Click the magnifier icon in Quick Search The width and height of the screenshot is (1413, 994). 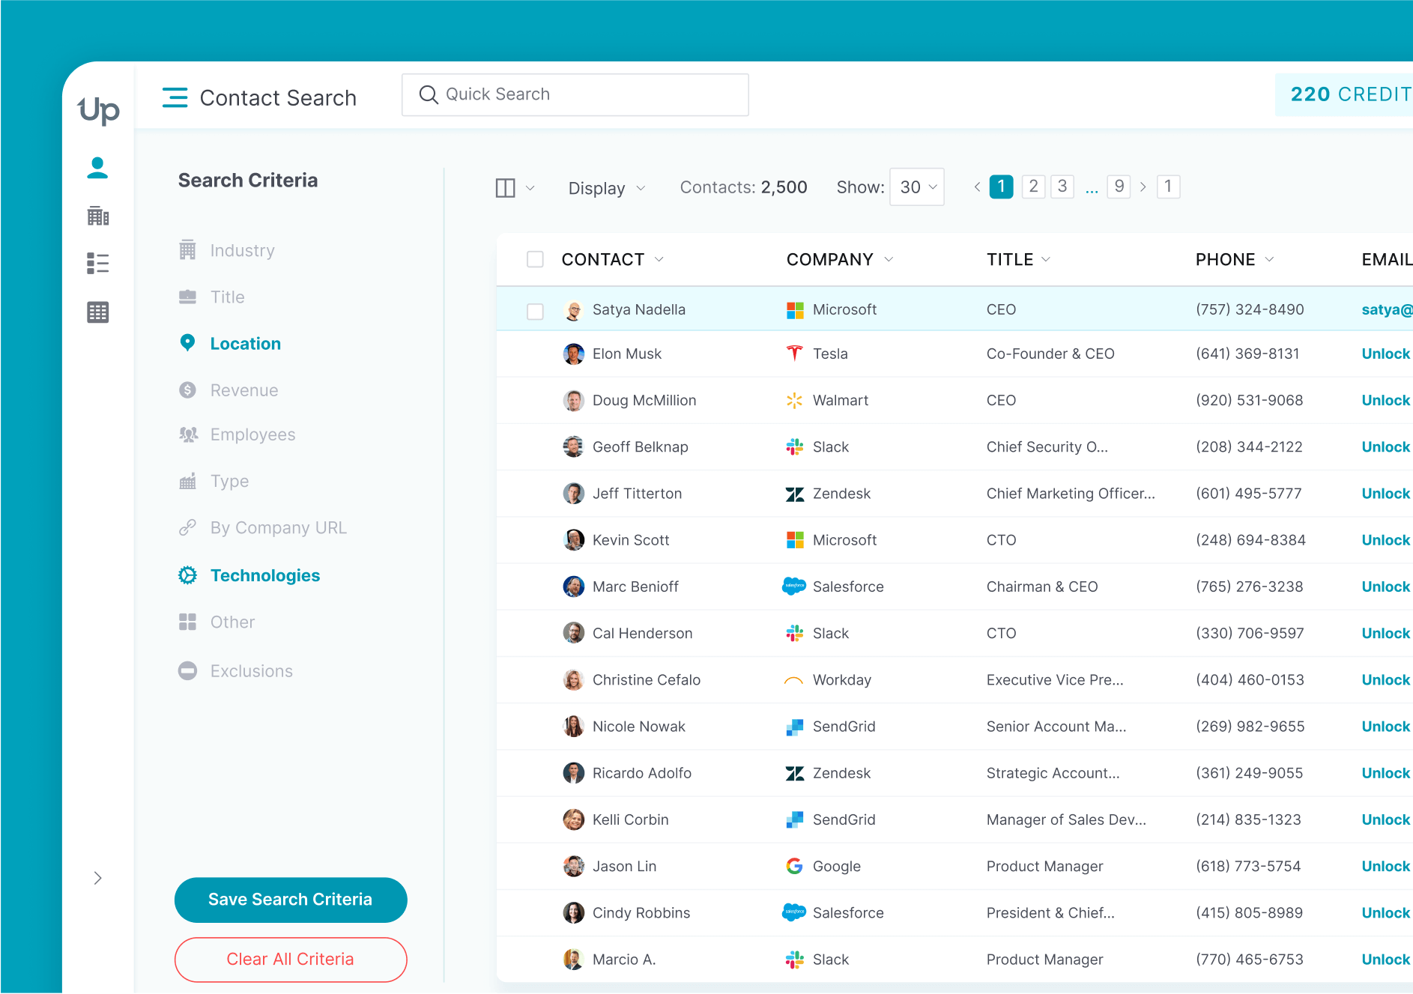(x=429, y=94)
